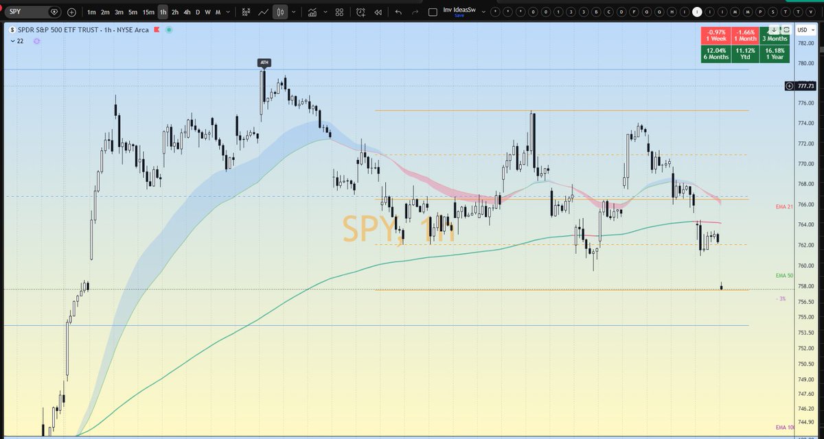Switch to the 5m interval

pos(133,12)
